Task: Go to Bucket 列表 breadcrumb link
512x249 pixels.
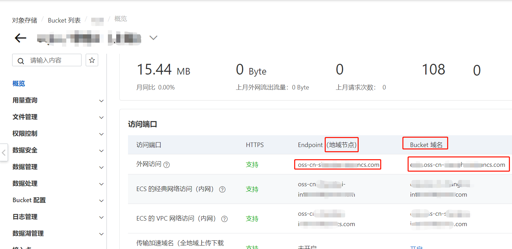Action: pyautogui.click(x=64, y=20)
